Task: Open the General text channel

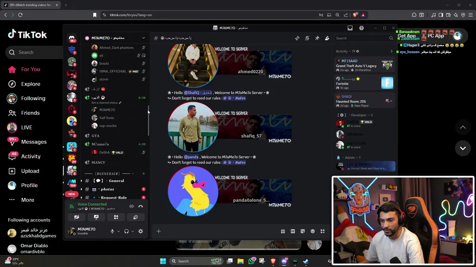Action: (115, 181)
